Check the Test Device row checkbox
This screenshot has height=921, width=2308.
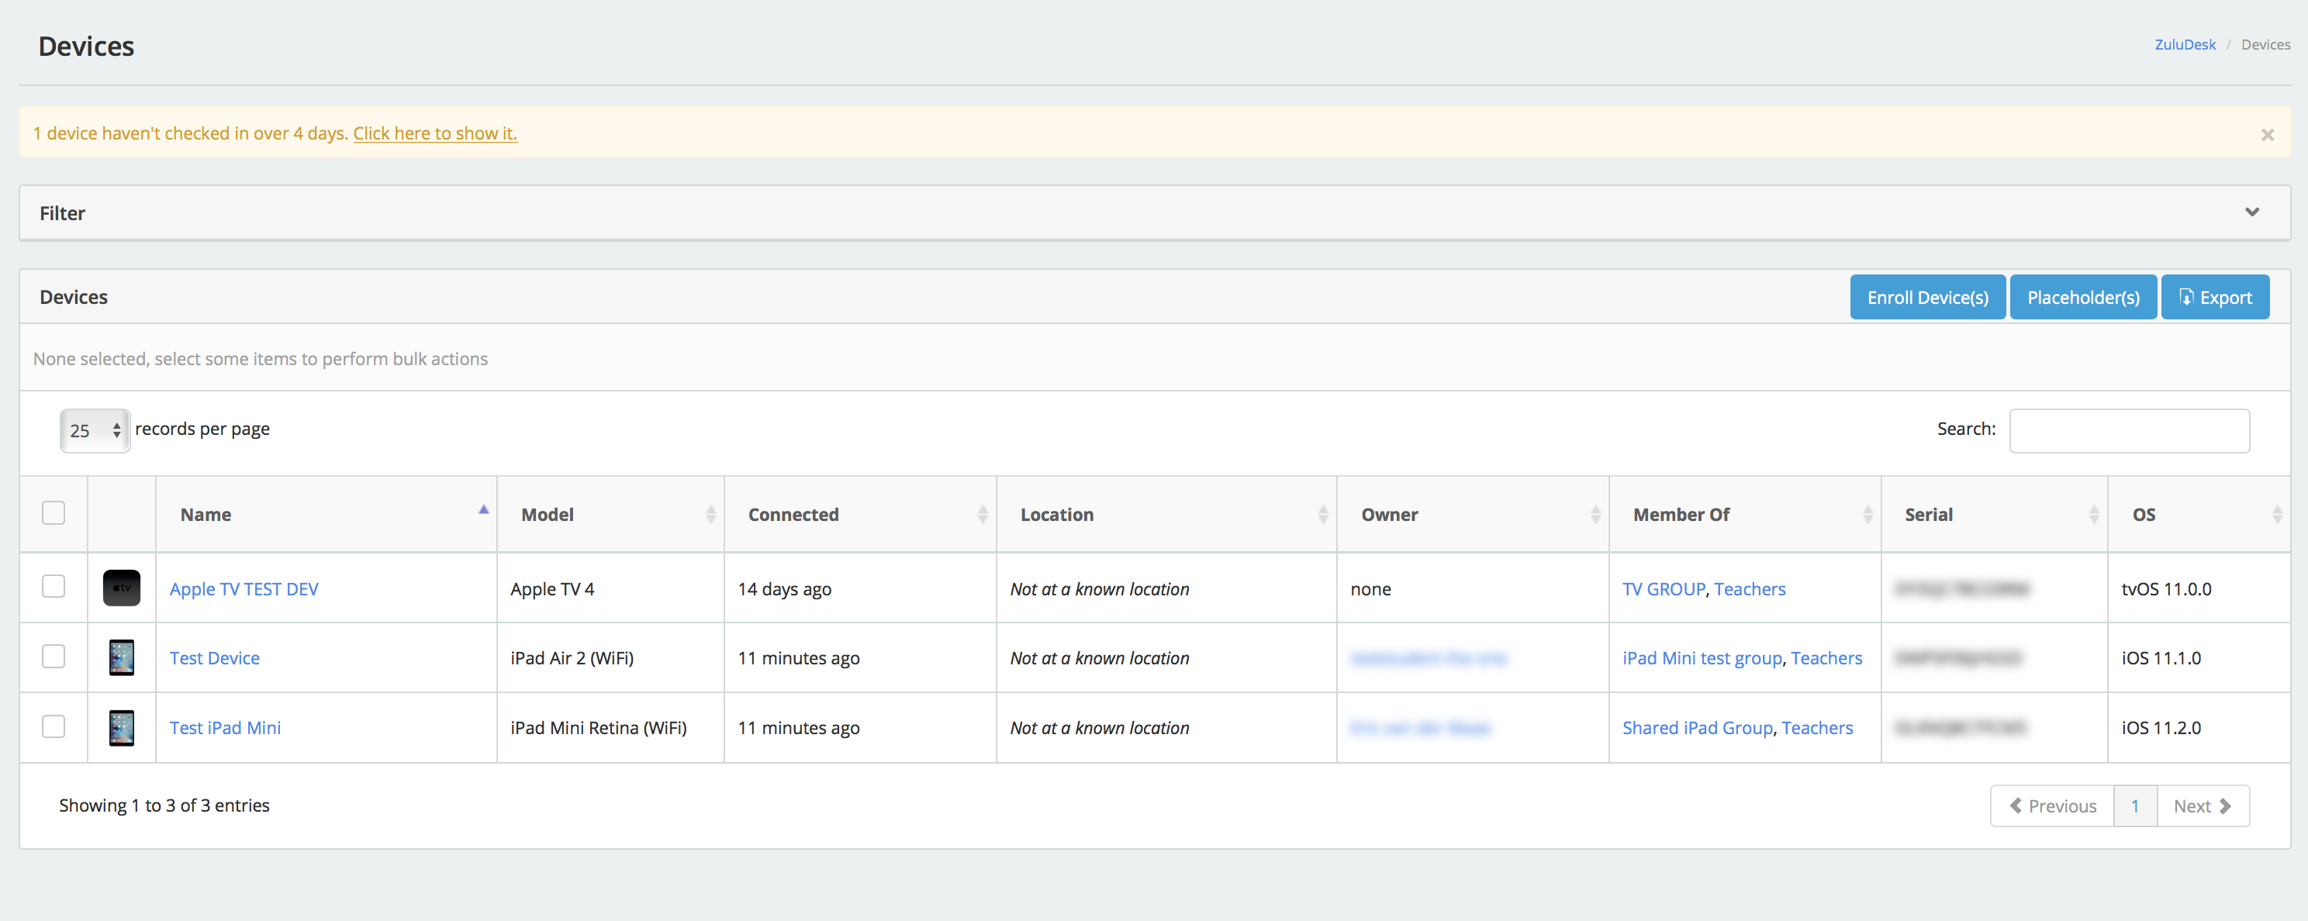(x=54, y=656)
